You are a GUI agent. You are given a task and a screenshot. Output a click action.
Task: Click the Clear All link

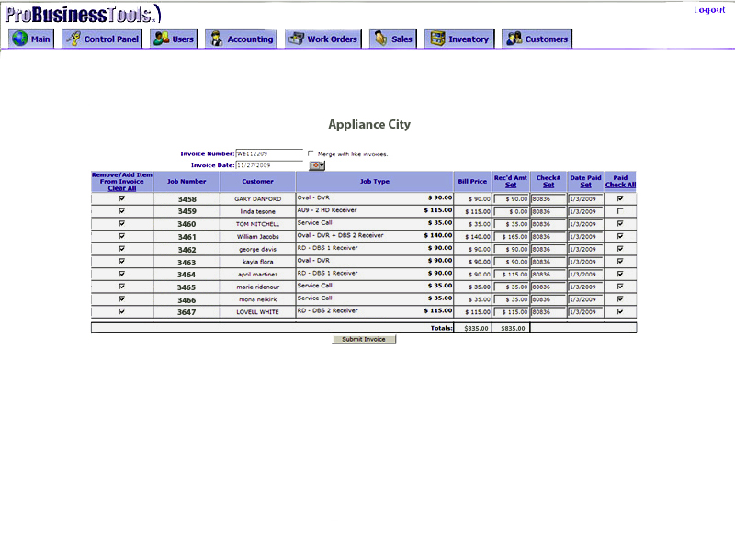coord(122,188)
